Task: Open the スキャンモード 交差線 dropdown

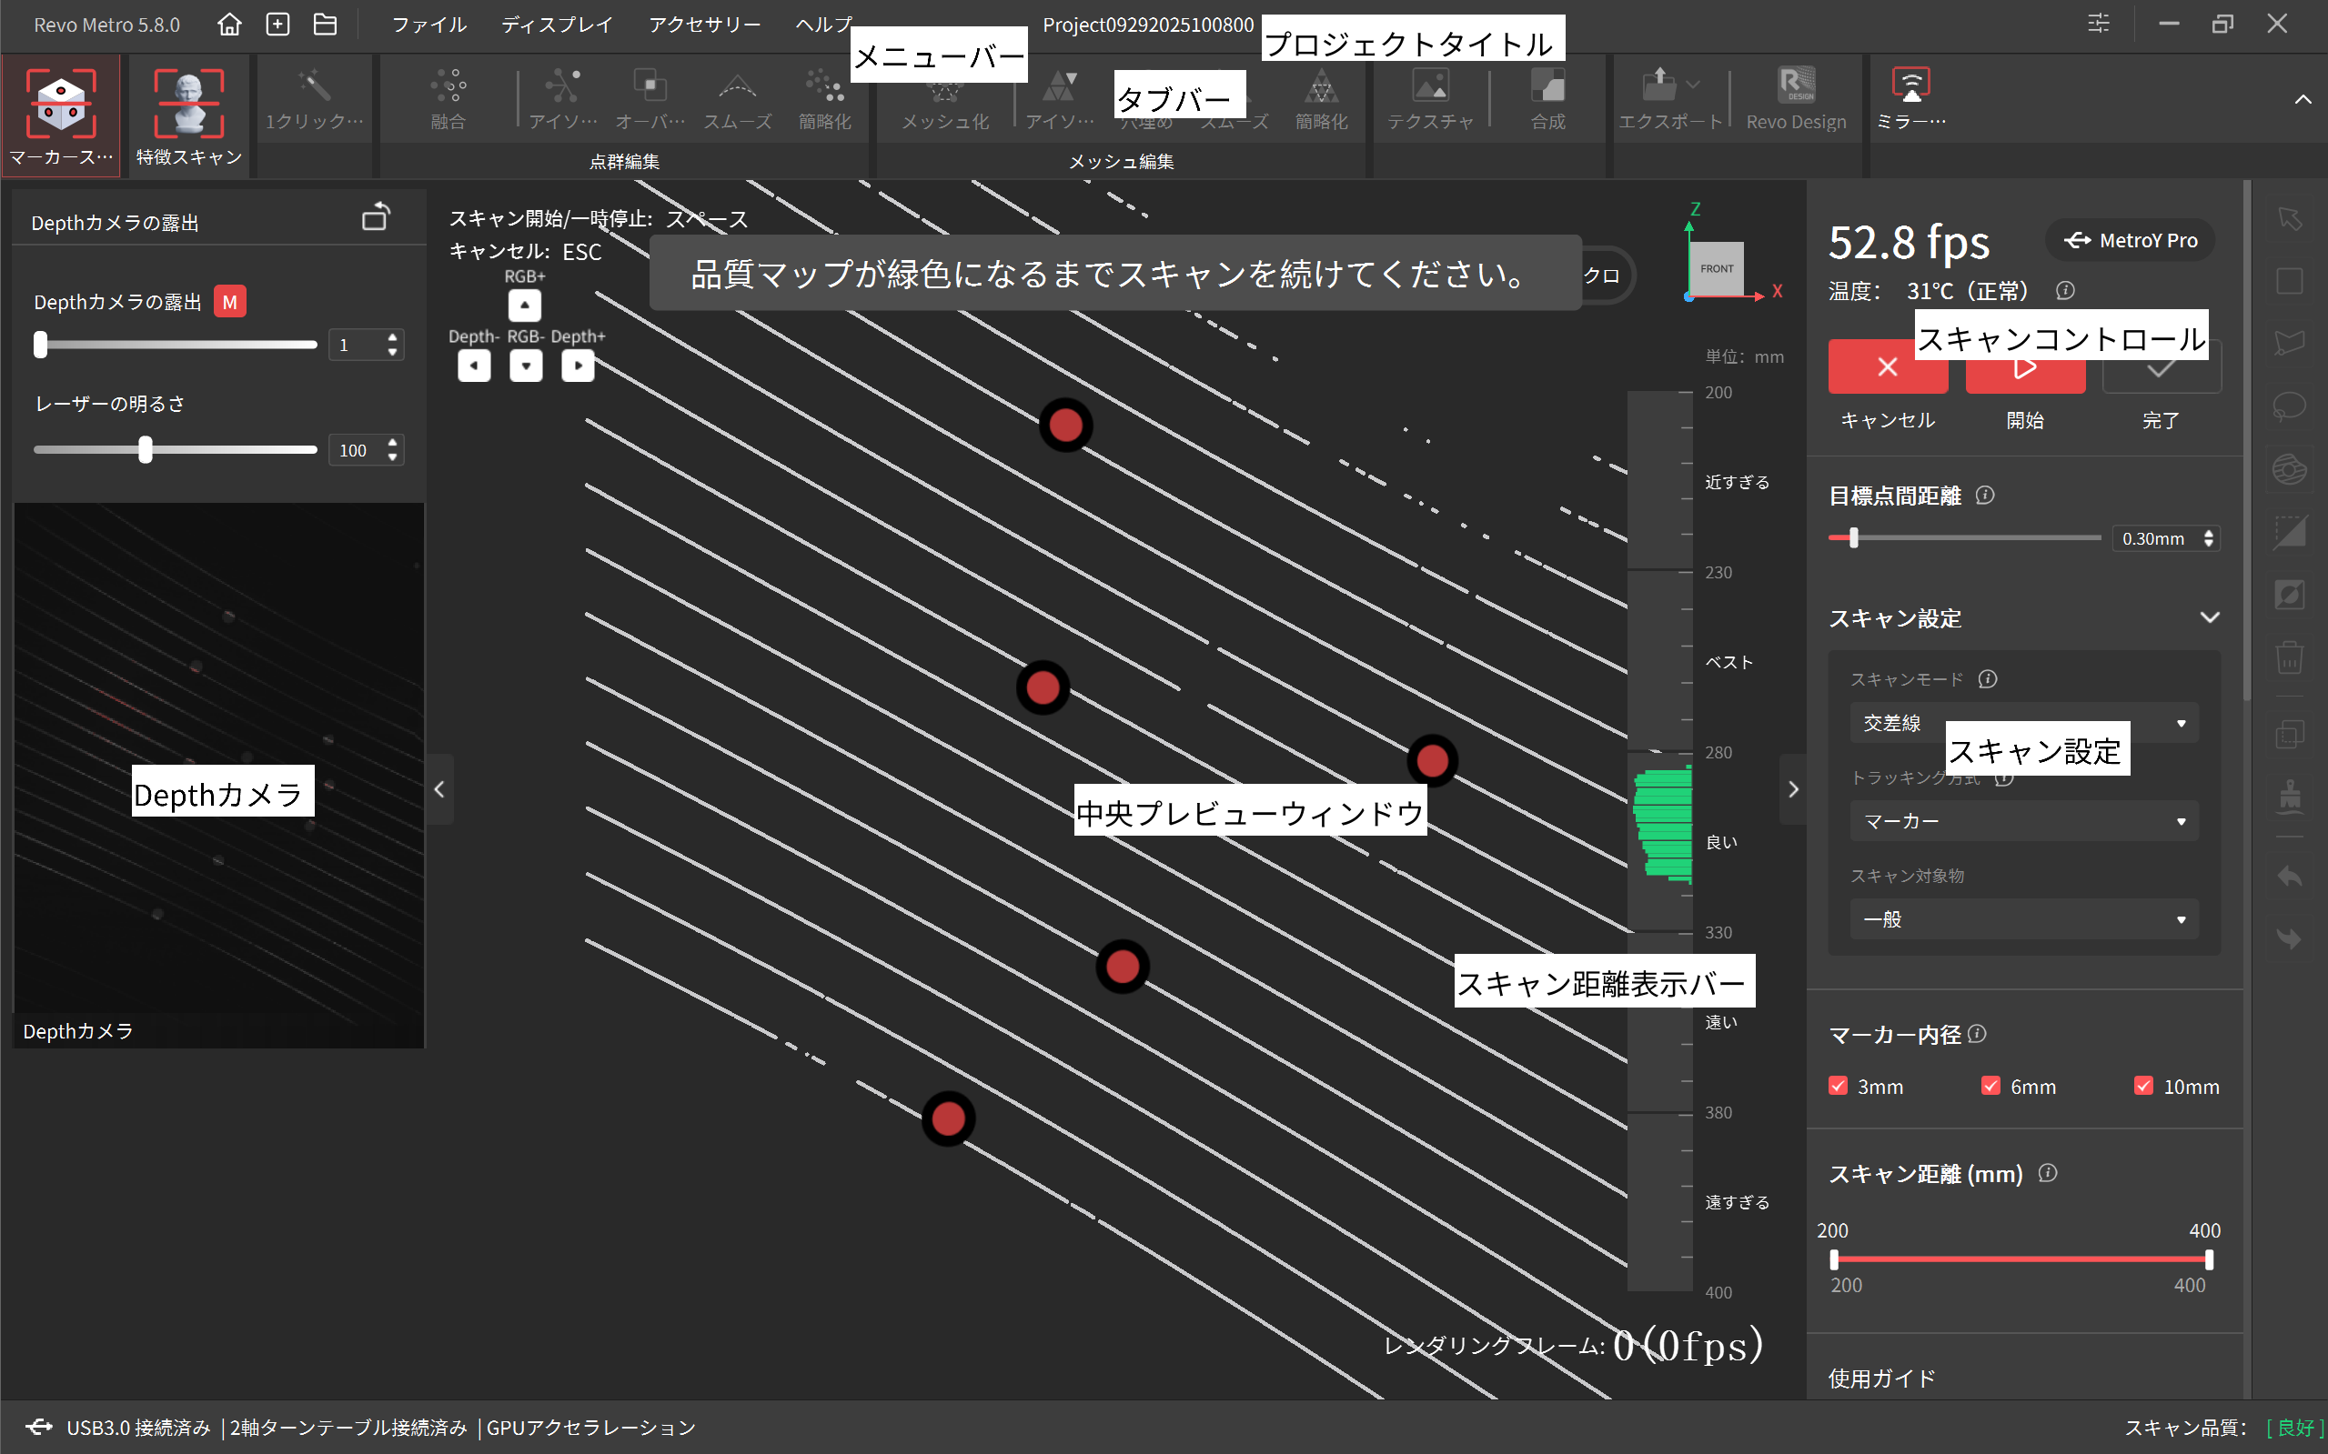Action: tap(2023, 722)
